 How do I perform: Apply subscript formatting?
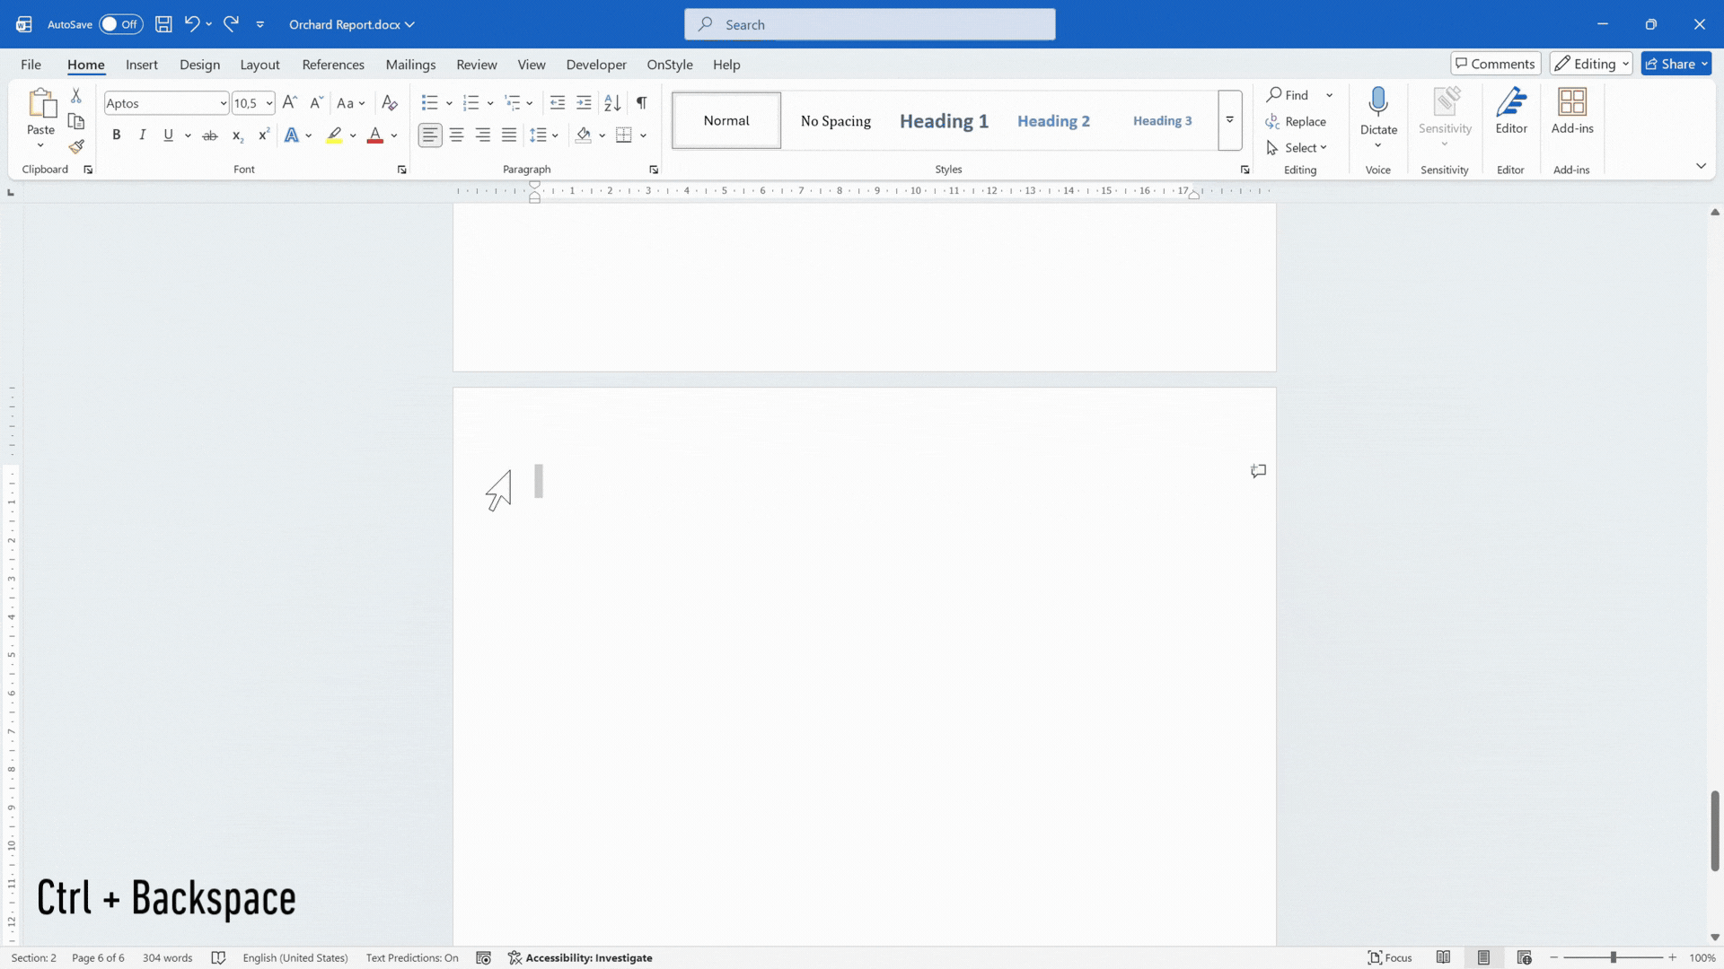tap(237, 135)
